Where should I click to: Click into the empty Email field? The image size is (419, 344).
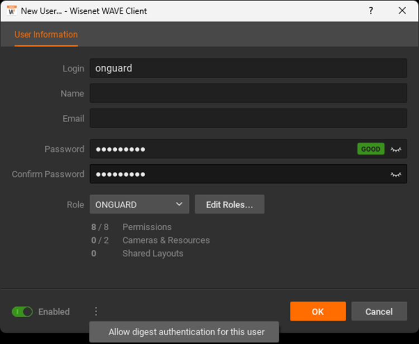[248, 118]
